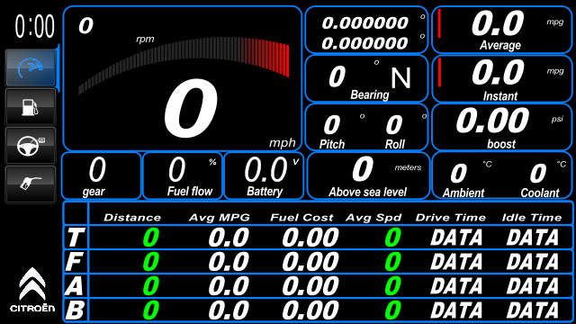Click the Battery voltage panel
The width and height of the screenshot is (576, 324).
coord(264,176)
